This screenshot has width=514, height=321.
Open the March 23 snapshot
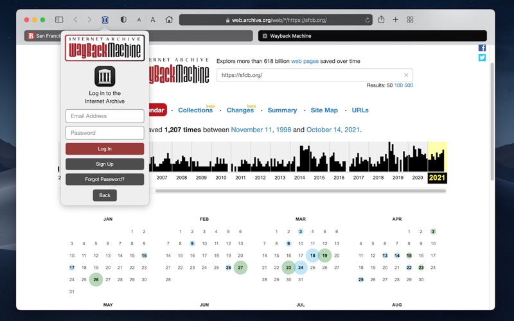288,268
